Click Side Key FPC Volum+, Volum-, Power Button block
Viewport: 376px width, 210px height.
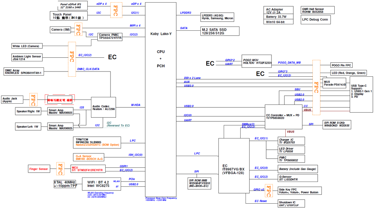tap(300, 191)
